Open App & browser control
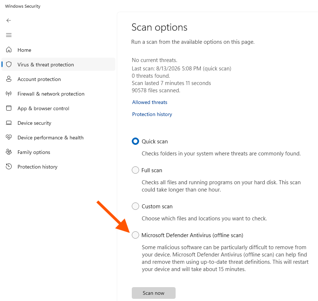 coord(58,108)
